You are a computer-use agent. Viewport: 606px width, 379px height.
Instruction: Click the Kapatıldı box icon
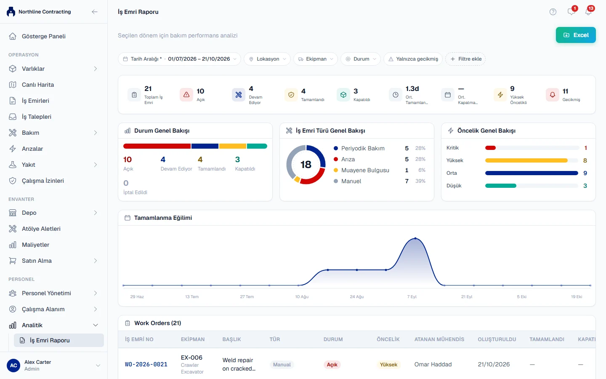(x=343, y=95)
